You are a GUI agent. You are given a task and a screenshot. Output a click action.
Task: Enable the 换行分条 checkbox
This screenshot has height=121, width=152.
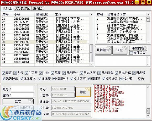point(131,53)
